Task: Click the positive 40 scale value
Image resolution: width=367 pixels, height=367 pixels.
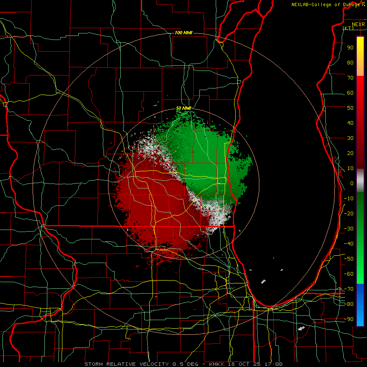Action: (350, 123)
